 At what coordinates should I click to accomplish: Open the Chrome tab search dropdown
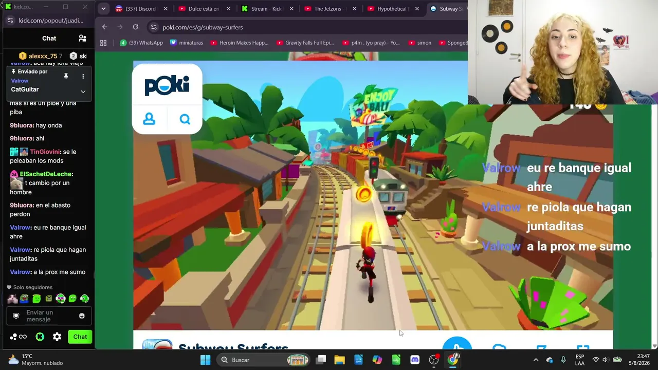(x=103, y=9)
